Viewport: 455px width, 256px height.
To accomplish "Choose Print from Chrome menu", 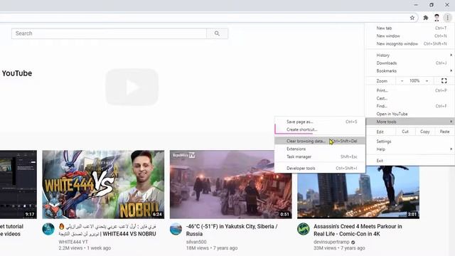I will pyautogui.click(x=409, y=90).
